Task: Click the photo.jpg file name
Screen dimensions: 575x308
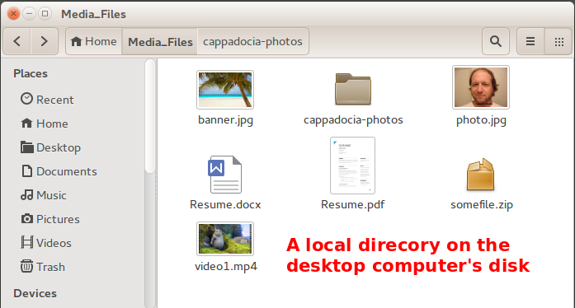Action: coord(481,120)
